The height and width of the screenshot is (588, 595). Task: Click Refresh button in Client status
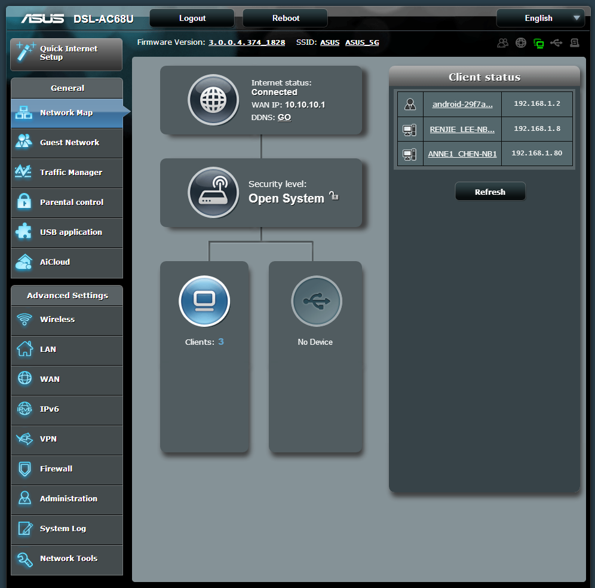tap(490, 192)
